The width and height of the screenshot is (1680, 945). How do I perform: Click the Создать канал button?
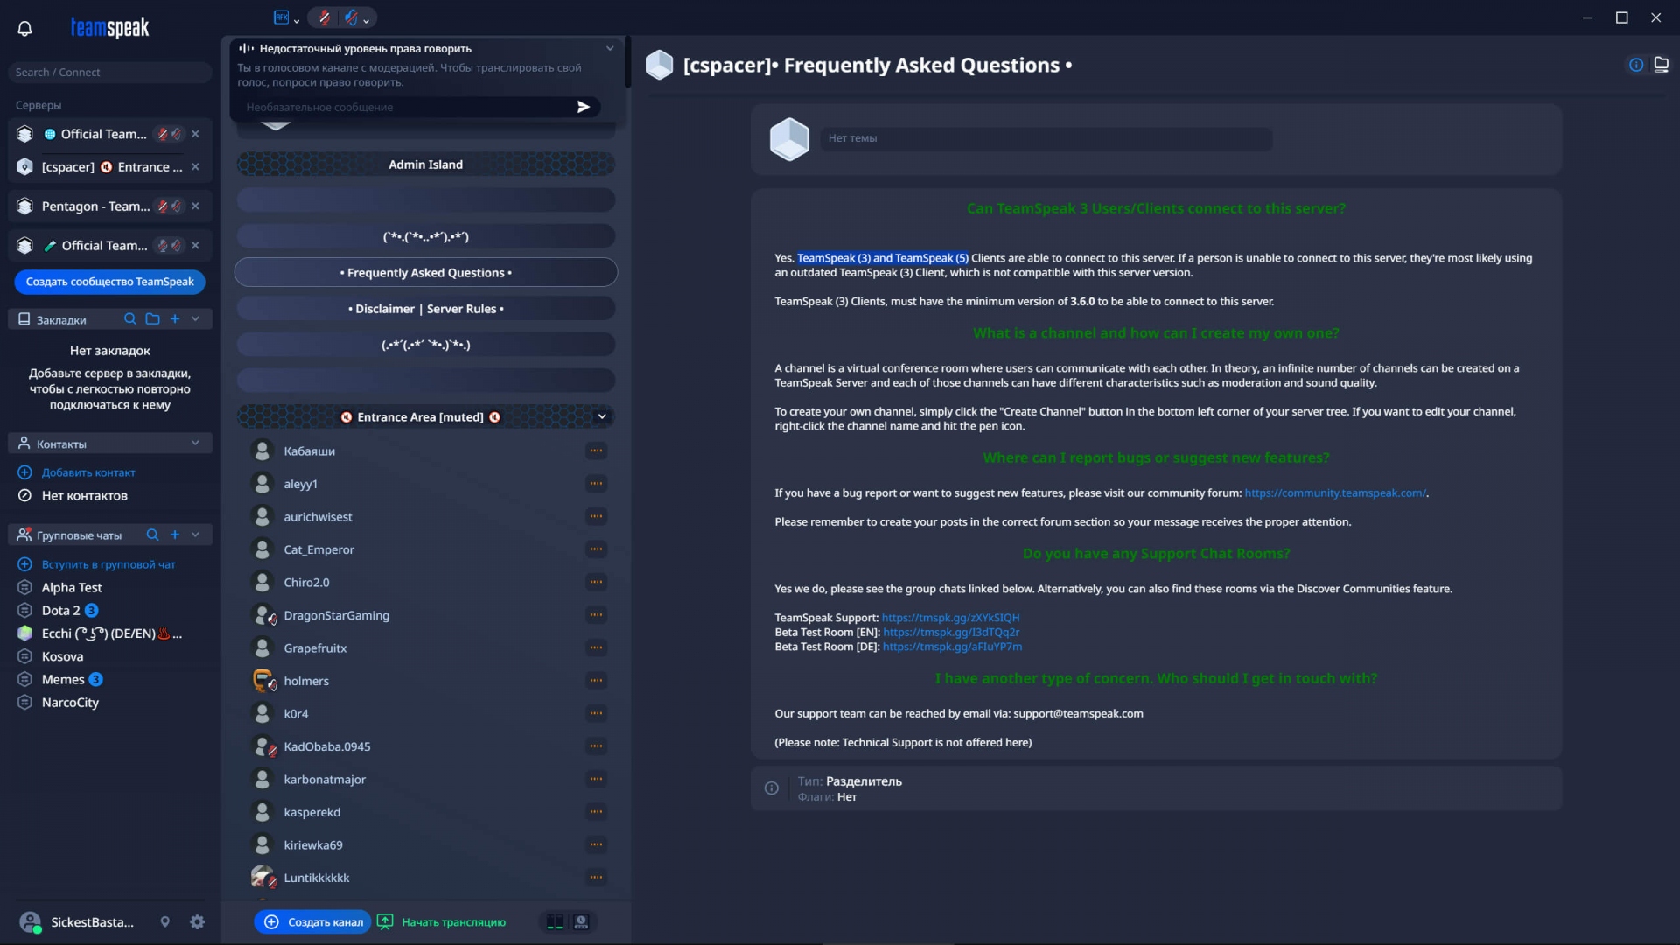313,921
